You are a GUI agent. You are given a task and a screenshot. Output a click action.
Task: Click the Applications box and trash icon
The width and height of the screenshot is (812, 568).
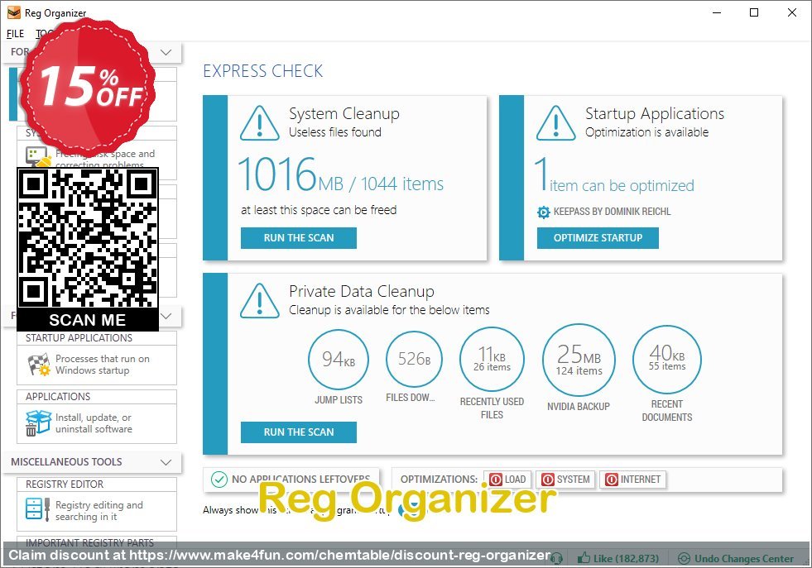[38, 423]
